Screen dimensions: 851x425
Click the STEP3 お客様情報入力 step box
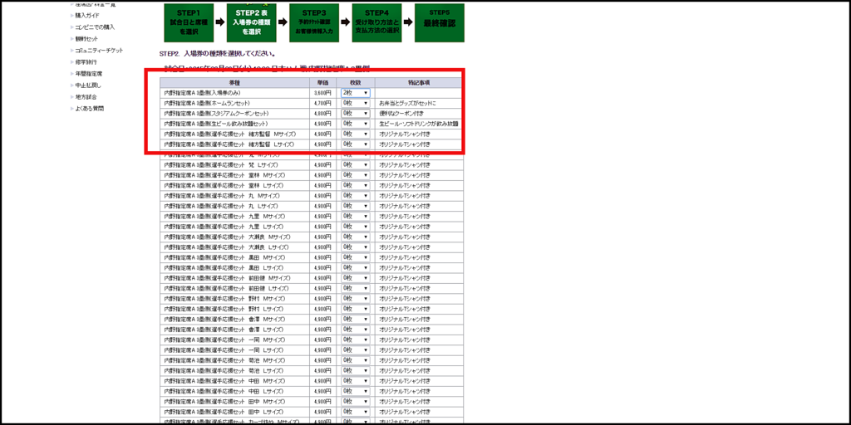point(314,22)
